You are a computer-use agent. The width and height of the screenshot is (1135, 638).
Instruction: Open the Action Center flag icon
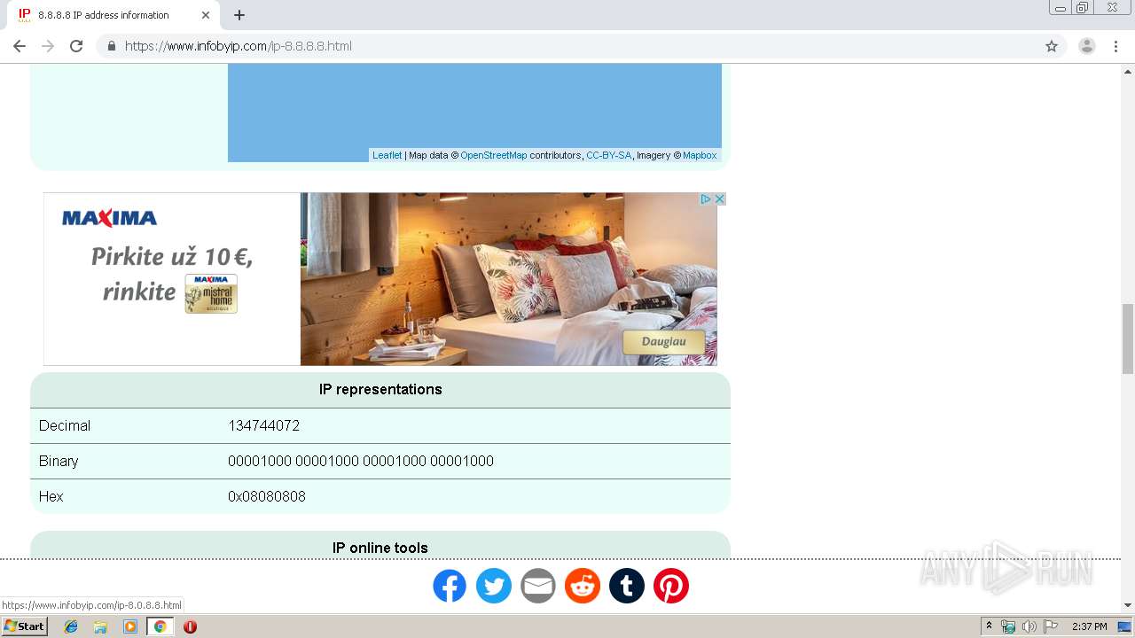pyautogui.click(x=1051, y=626)
